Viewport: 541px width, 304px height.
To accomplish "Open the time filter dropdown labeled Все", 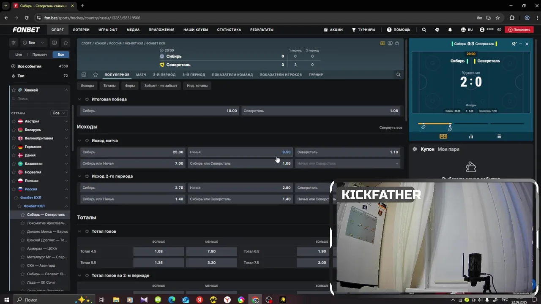I will (34, 43).
